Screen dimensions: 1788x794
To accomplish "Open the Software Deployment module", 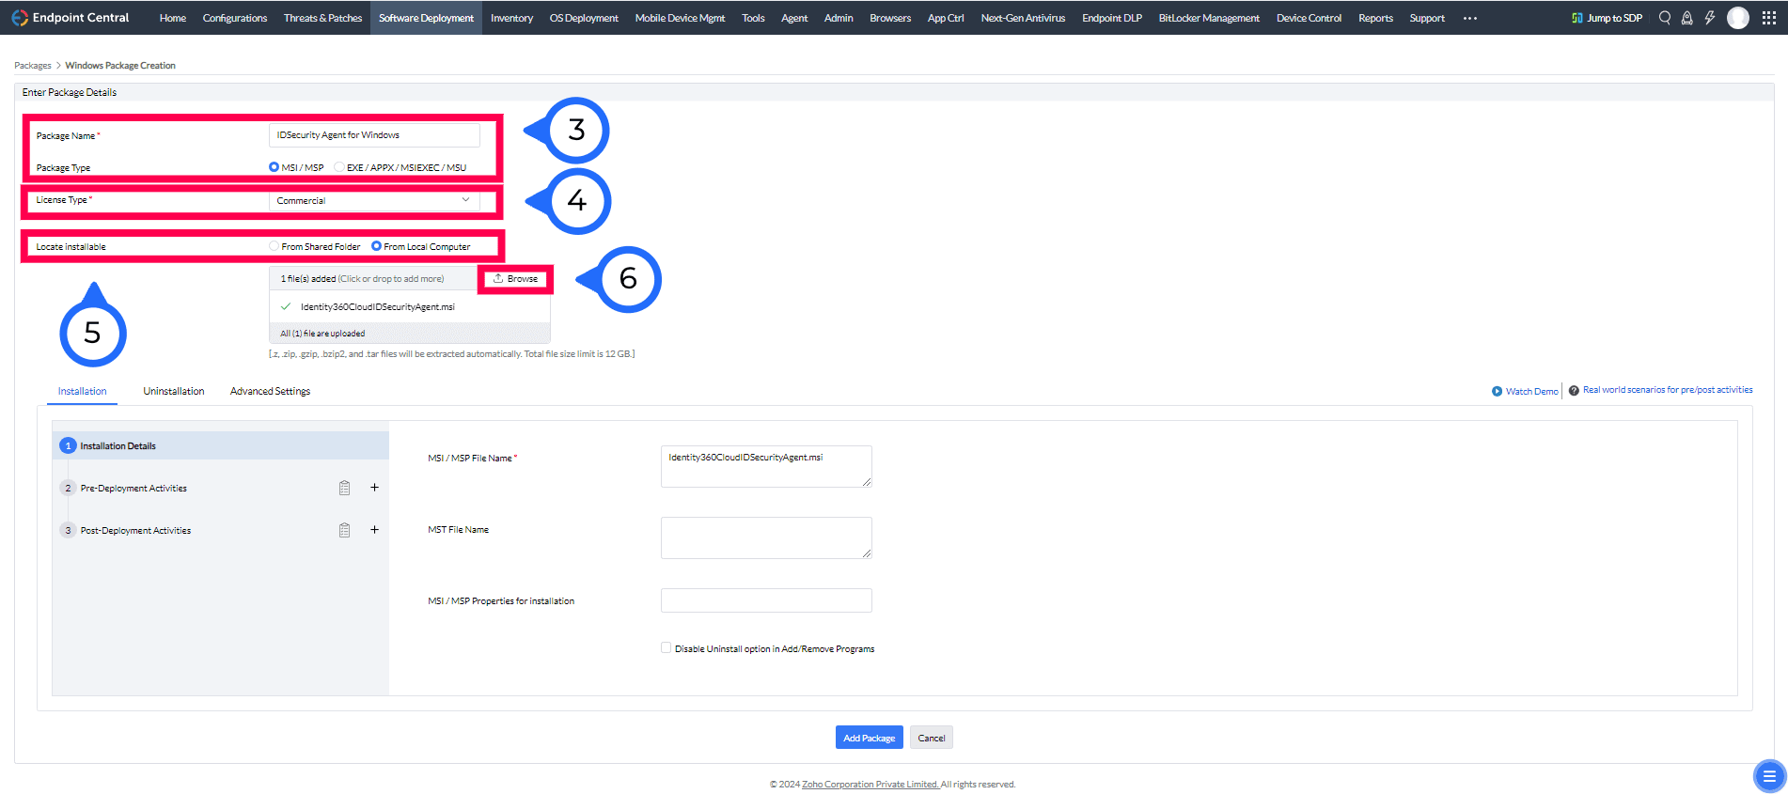I will click(426, 18).
